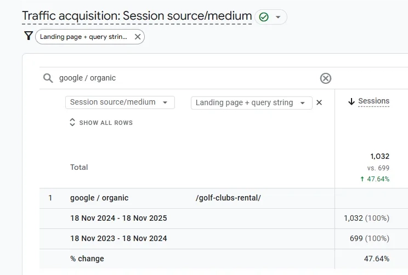Screen dimensions: 408x275
Task: Open the Landing page + query string dimension dropdown
Action: point(251,103)
